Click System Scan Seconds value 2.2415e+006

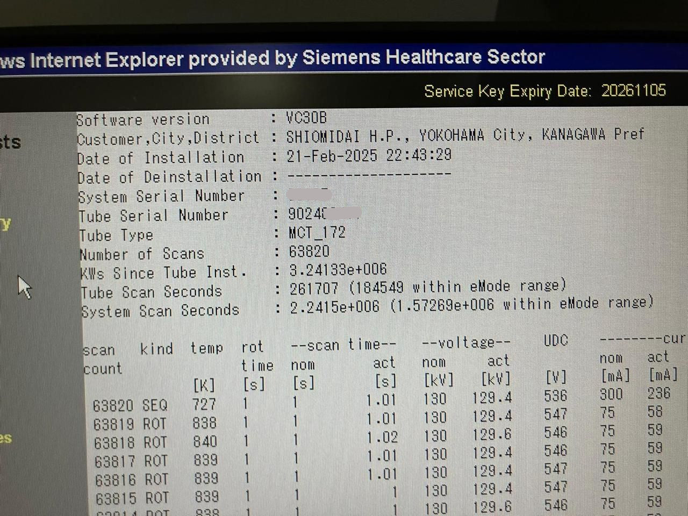coord(334,306)
